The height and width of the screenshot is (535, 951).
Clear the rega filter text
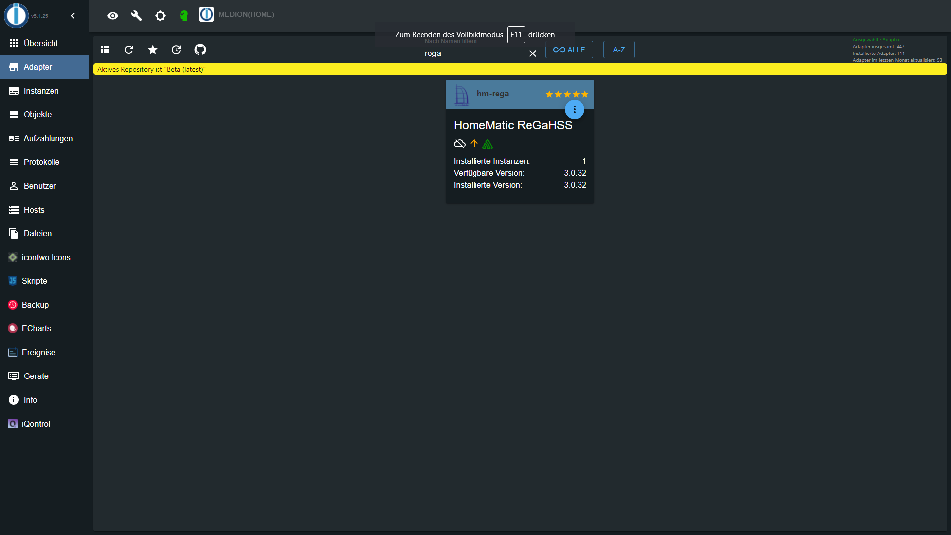coord(533,53)
